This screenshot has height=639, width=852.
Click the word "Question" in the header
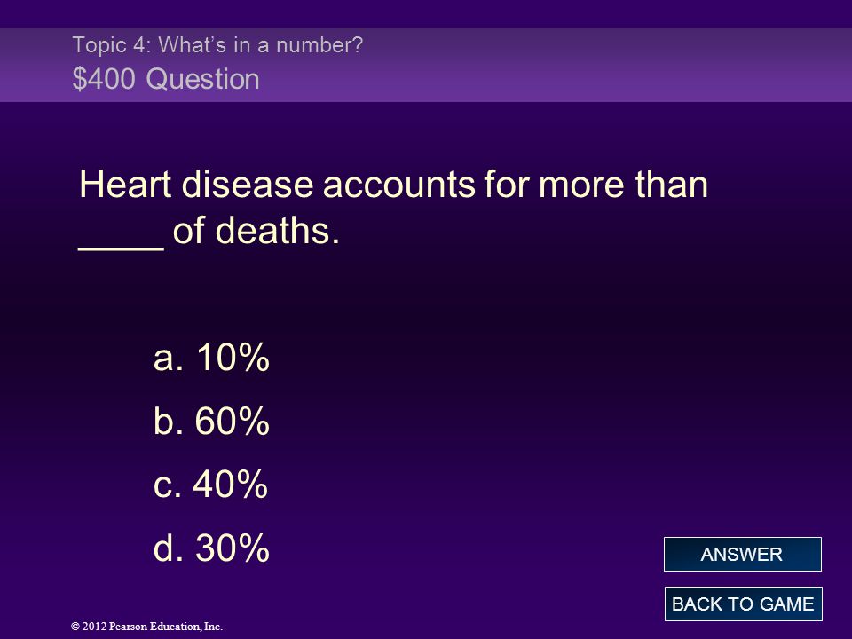pyautogui.click(x=202, y=79)
